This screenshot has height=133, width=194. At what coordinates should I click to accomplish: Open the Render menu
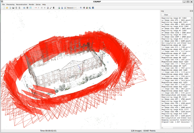pos(32,5)
